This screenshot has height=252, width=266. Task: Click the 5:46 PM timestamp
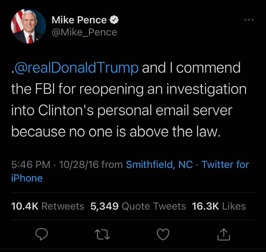point(31,165)
